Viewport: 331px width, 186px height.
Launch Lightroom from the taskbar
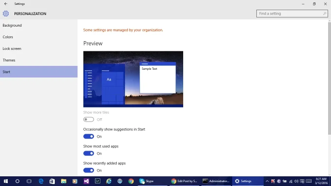click(x=97, y=181)
